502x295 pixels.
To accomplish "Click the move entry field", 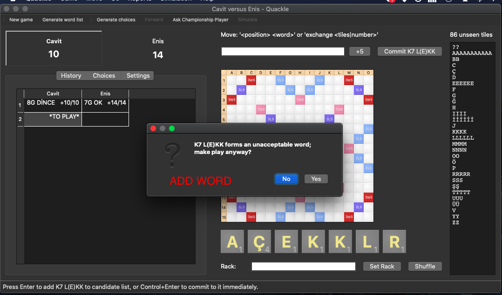I will tap(282, 52).
